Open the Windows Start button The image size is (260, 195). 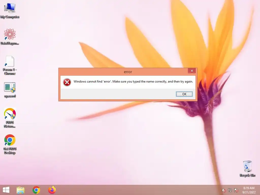pyautogui.click(x=6, y=190)
